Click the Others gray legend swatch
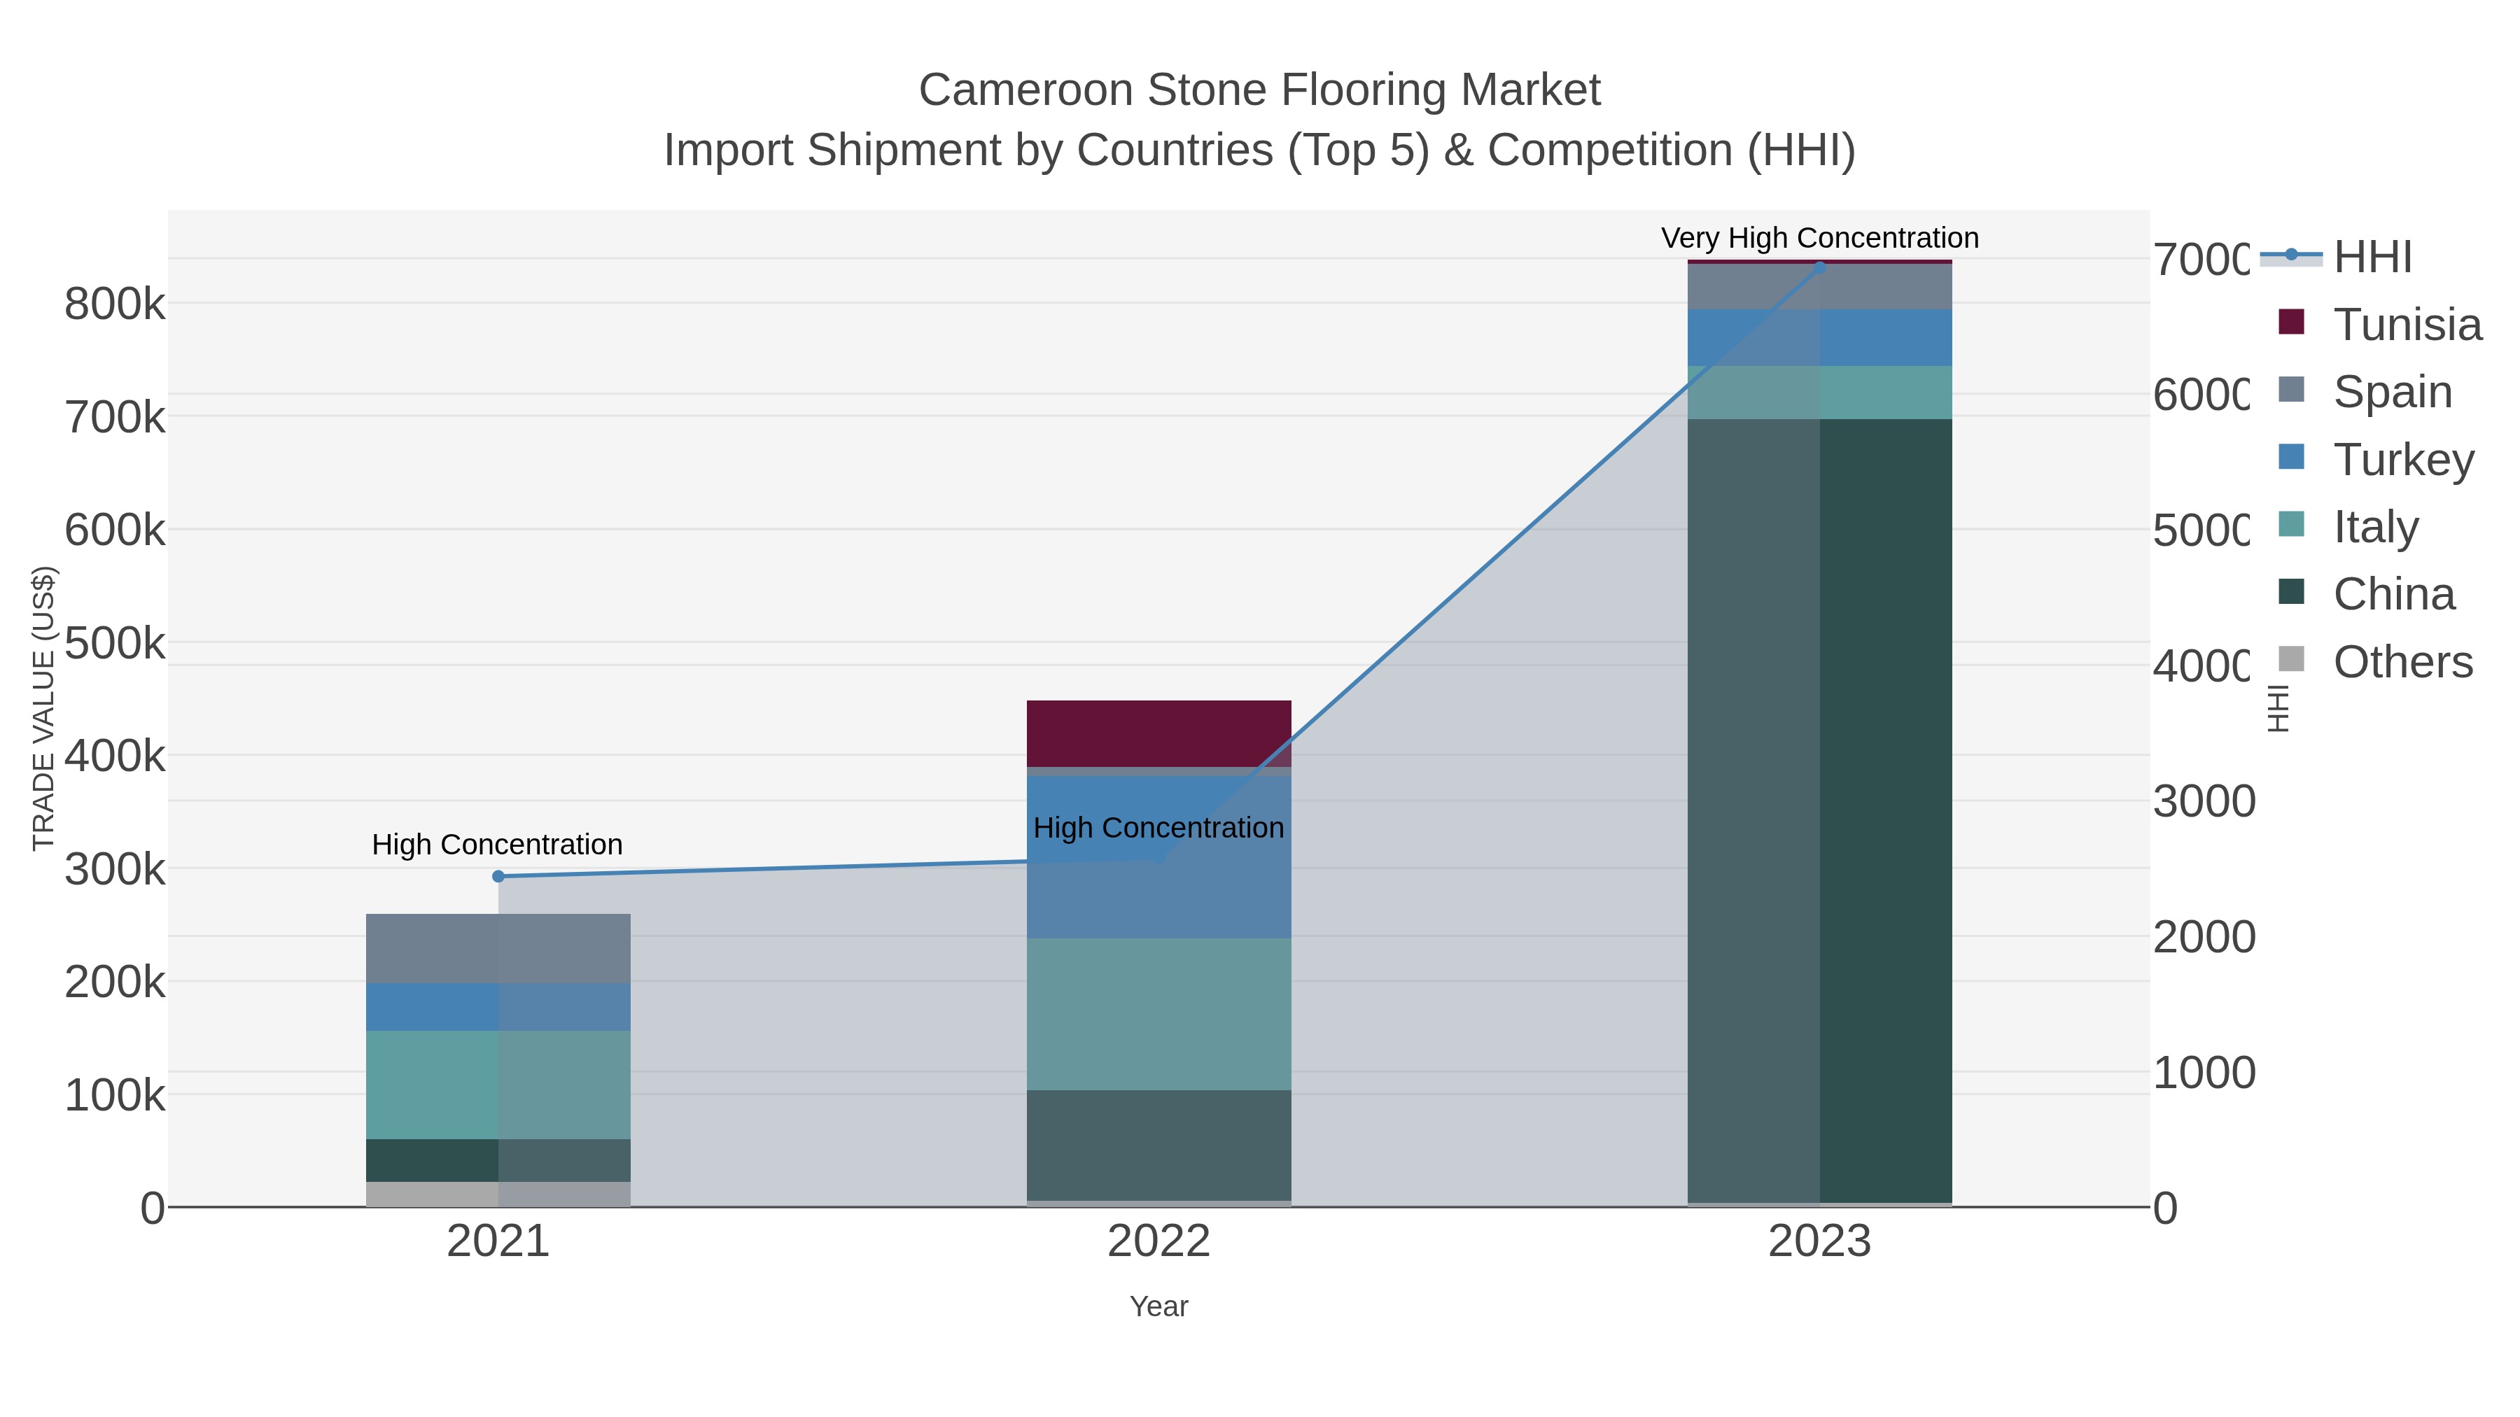 click(x=2291, y=659)
